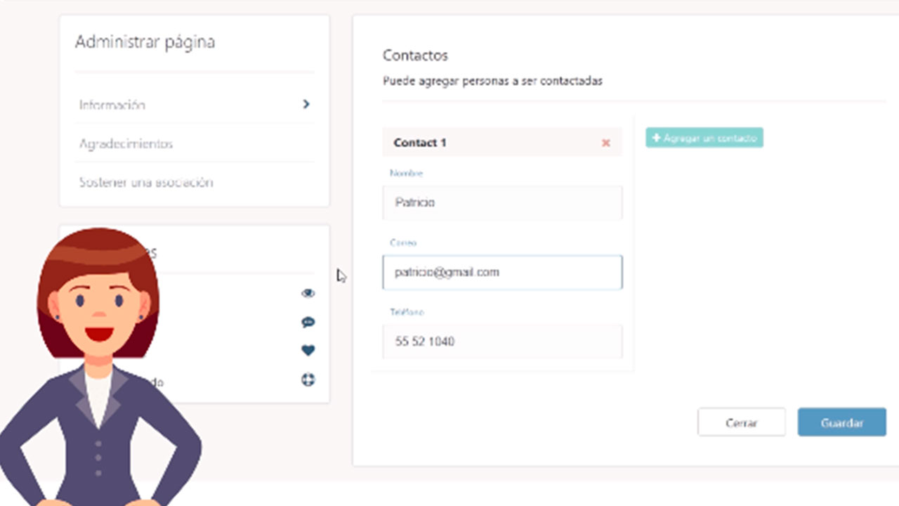Click the Contactos heading
The image size is (899, 506).
coord(415,56)
